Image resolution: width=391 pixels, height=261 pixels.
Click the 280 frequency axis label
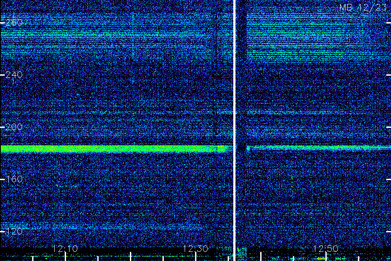tap(14, 23)
